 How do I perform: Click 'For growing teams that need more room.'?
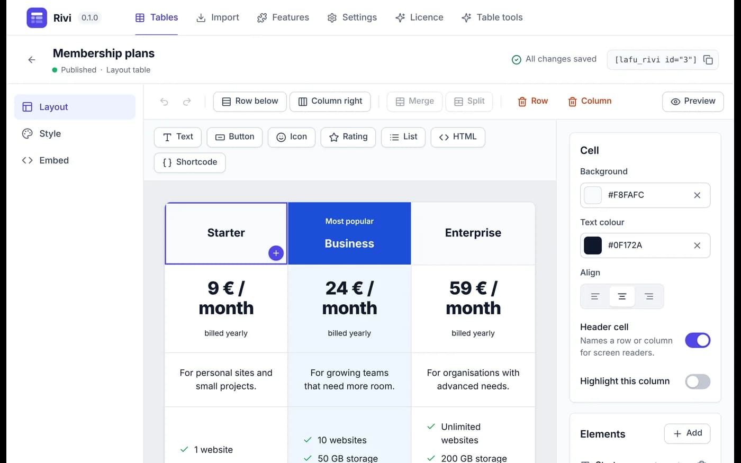click(349, 380)
